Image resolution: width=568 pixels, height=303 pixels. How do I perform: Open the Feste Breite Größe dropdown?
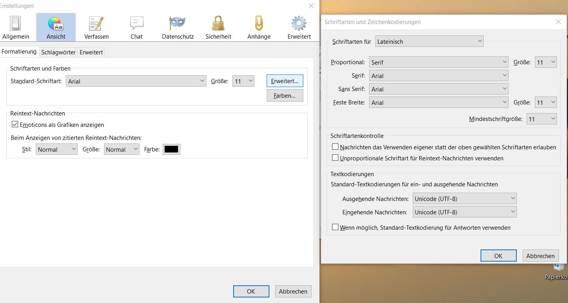546,102
